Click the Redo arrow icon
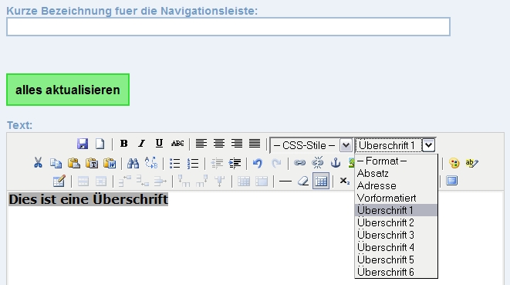510x285 pixels. click(276, 163)
